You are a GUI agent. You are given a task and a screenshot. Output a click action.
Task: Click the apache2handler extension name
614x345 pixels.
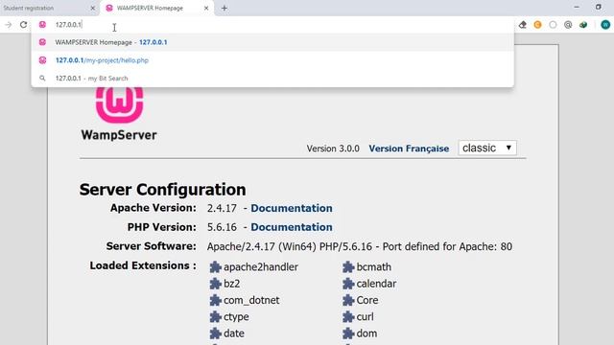(x=261, y=267)
